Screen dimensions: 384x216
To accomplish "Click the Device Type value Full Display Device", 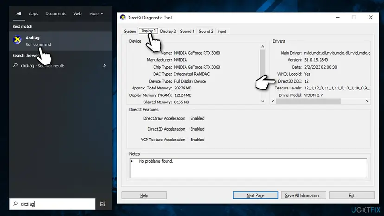I will click(x=190, y=81).
